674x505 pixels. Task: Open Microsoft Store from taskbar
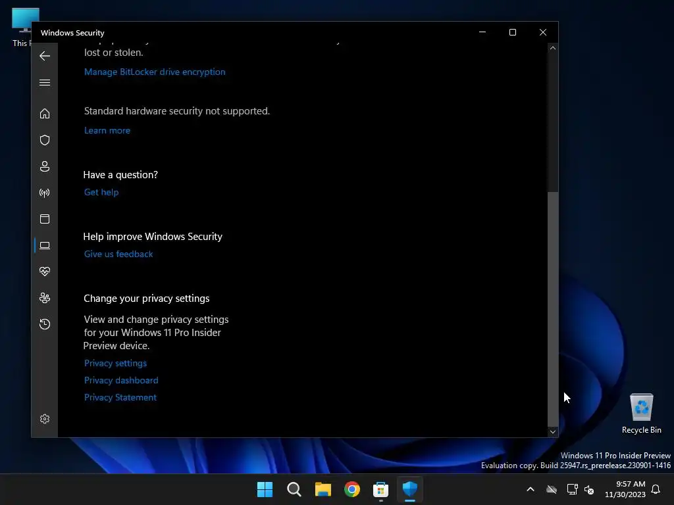tap(381, 489)
